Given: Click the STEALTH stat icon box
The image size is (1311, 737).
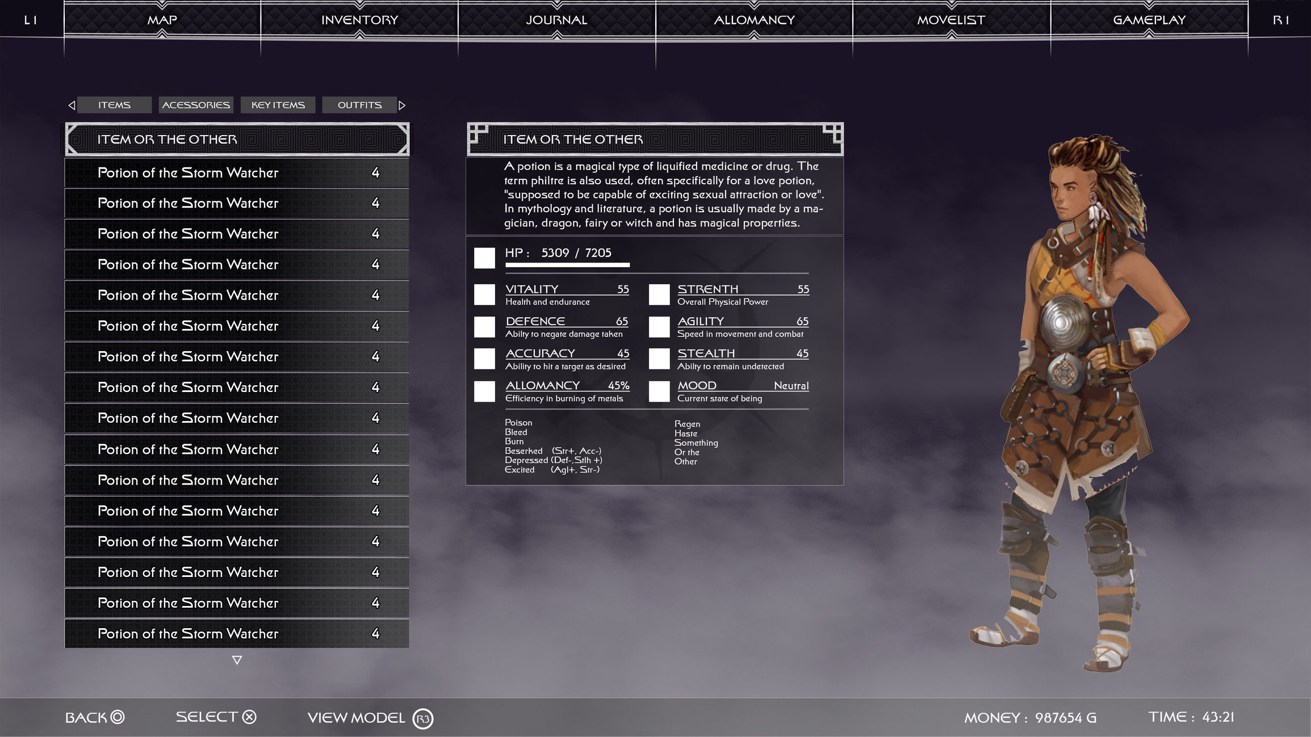Looking at the screenshot, I should 659,359.
